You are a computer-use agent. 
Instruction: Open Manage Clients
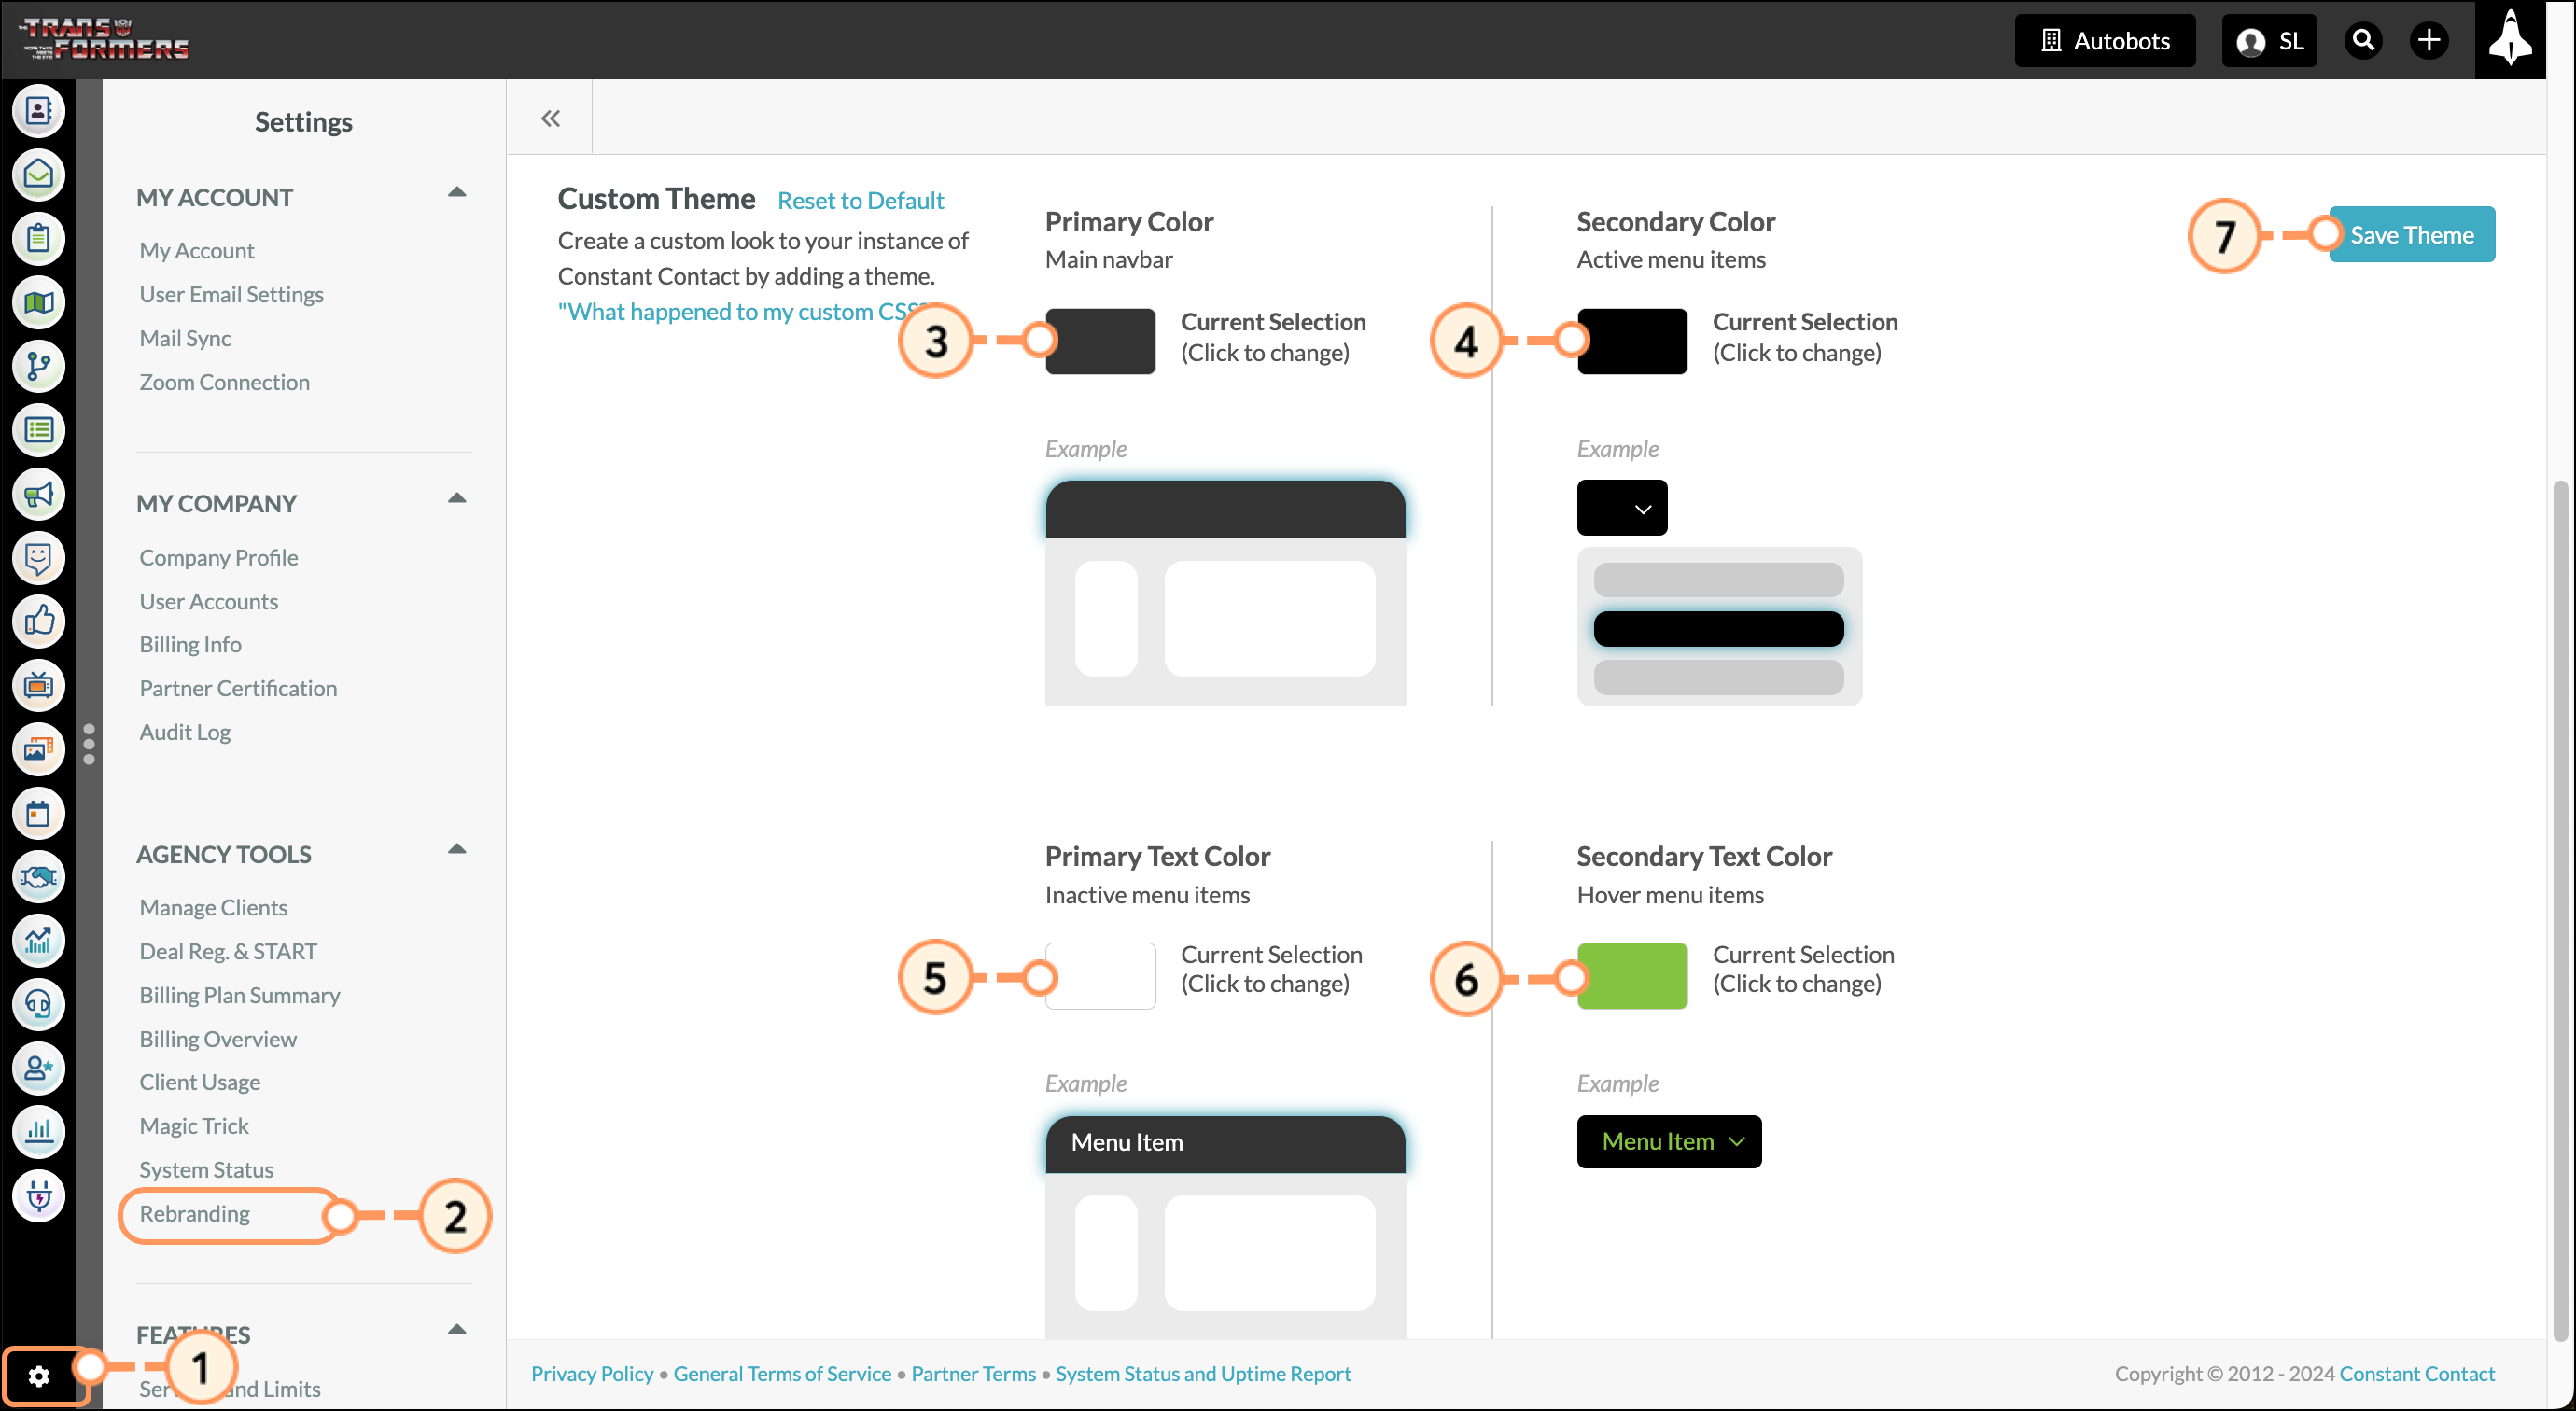pyautogui.click(x=213, y=908)
